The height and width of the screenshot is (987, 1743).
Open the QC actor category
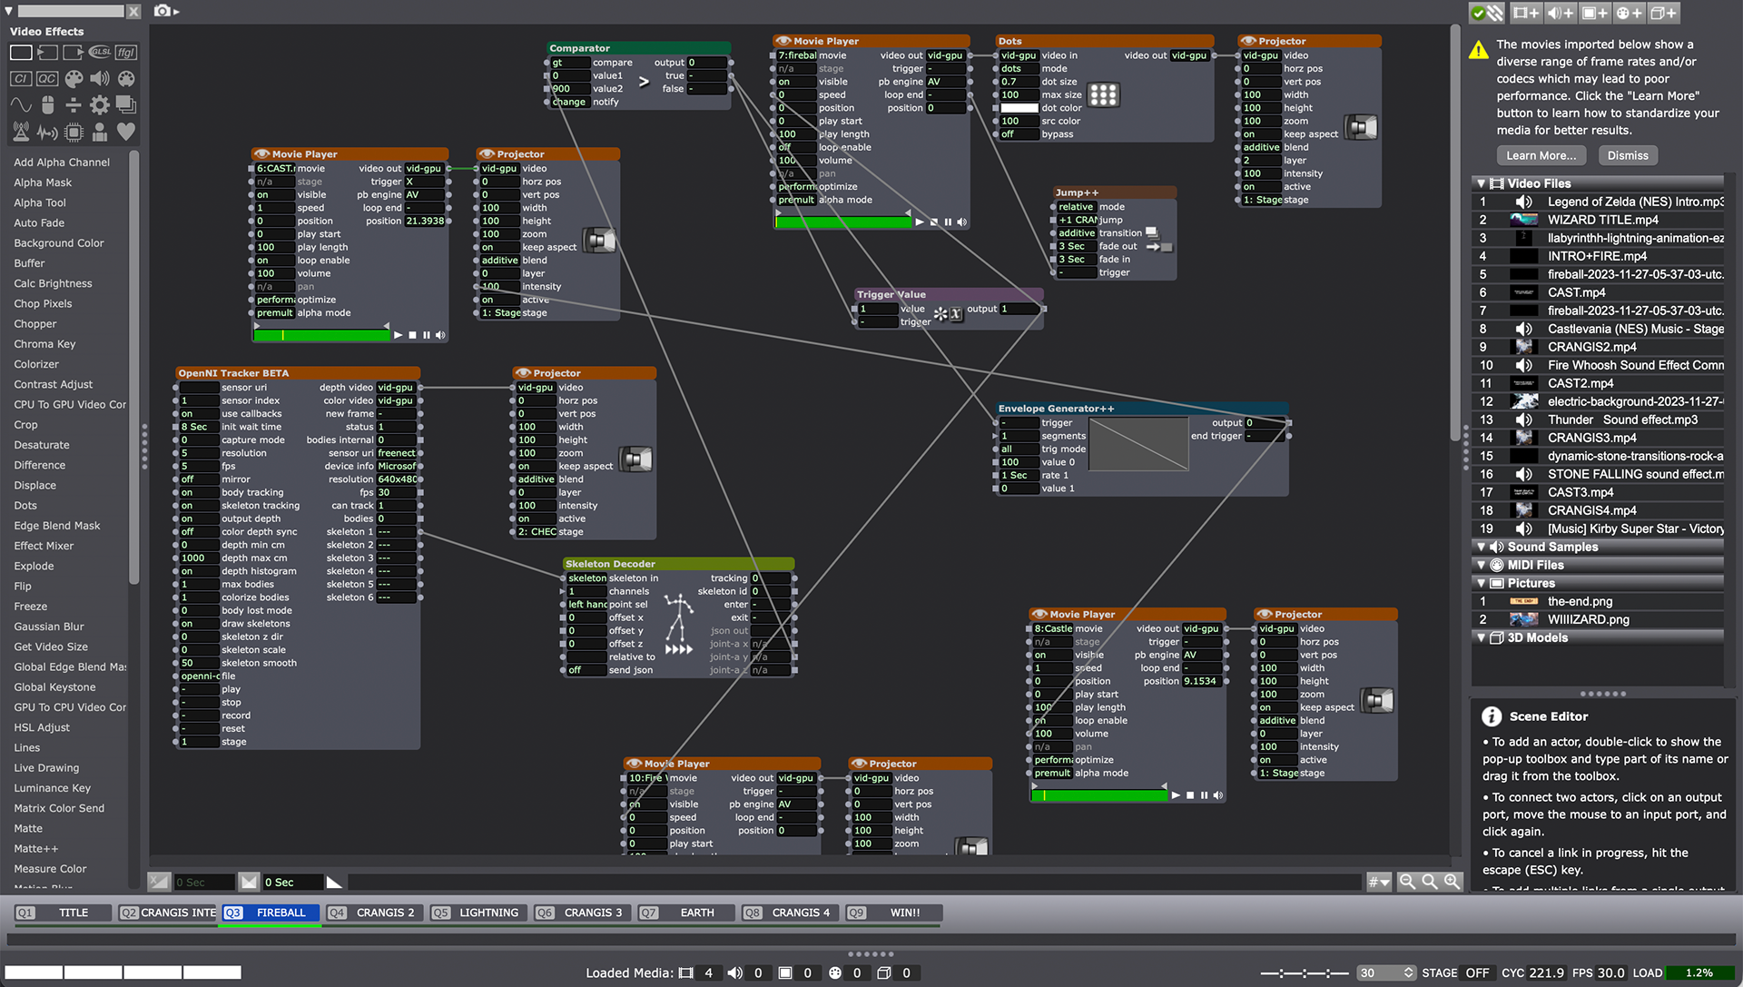coord(47,79)
